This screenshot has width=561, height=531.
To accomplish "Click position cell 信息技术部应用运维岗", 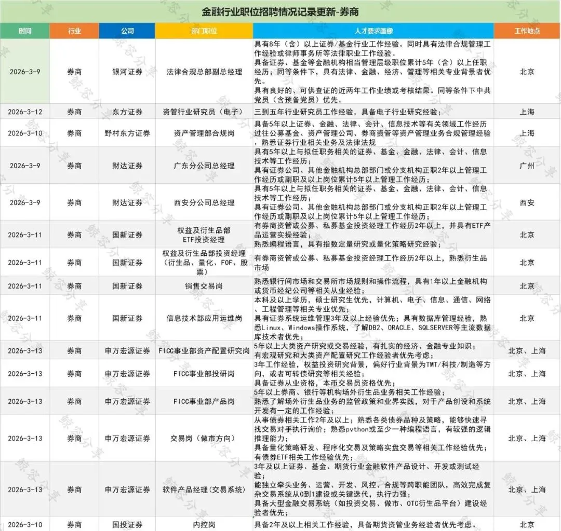I will 204,318.
